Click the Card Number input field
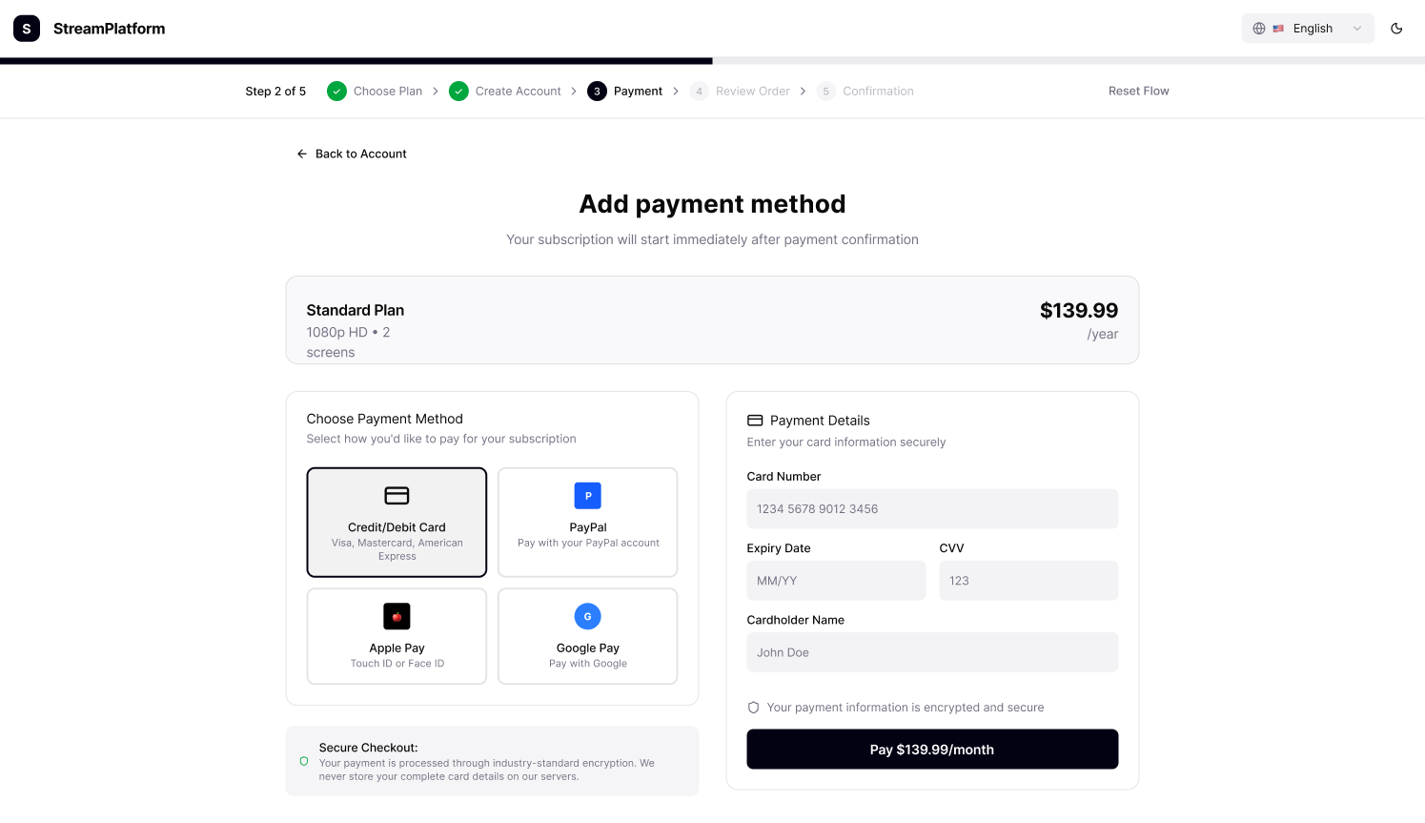Viewport: 1425px width, 823px height. pyautogui.click(x=932, y=508)
